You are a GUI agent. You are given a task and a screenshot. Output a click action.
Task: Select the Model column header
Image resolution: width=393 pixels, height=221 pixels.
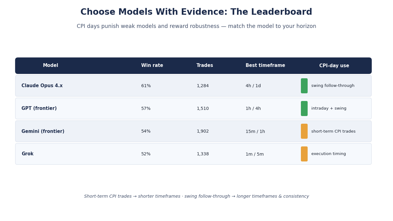51,66
